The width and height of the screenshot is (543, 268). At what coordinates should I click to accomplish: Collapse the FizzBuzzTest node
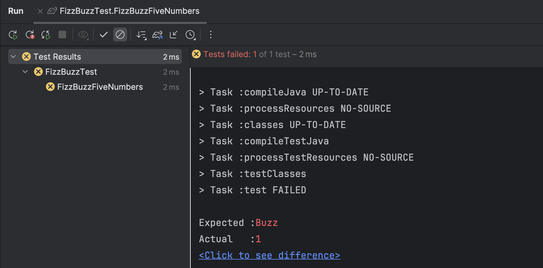[25, 72]
